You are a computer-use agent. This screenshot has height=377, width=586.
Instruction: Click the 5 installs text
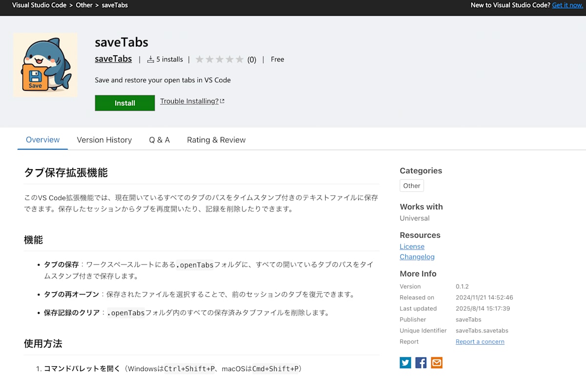click(x=169, y=59)
